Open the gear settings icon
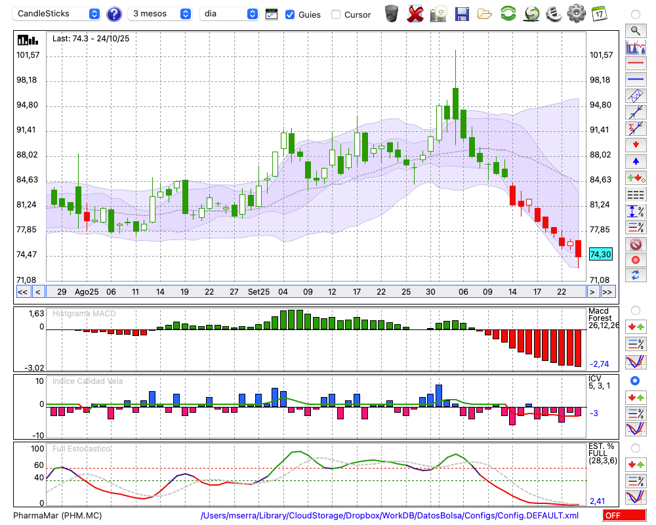This screenshot has height=525, width=656. [576, 13]
